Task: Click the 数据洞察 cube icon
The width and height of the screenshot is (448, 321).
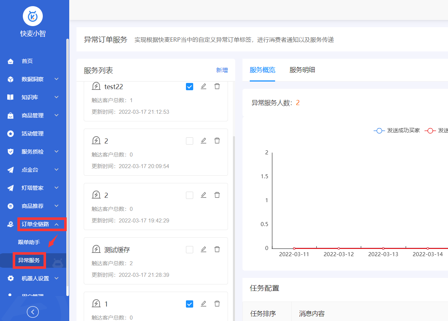Action: 11,79
